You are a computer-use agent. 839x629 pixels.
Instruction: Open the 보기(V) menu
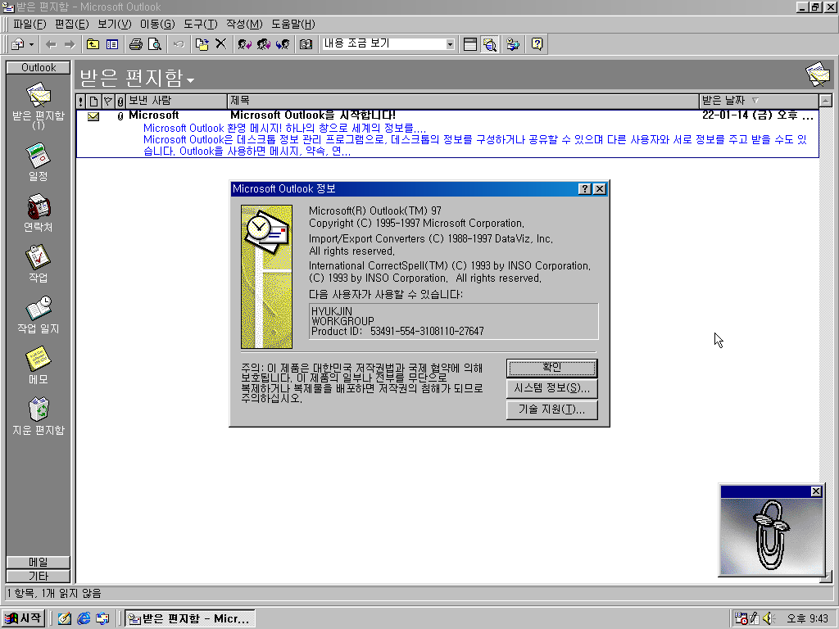(115, 24)
